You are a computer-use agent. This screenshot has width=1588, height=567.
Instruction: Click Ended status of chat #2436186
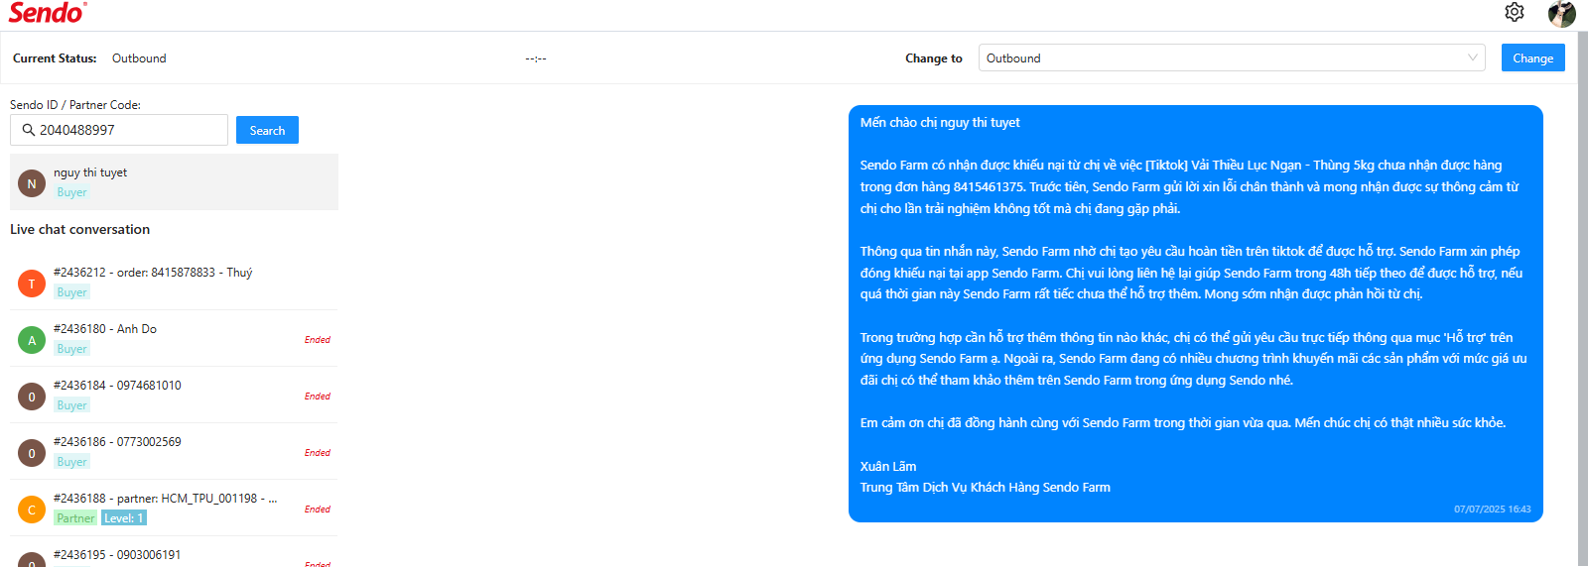[x=318, y=453]
